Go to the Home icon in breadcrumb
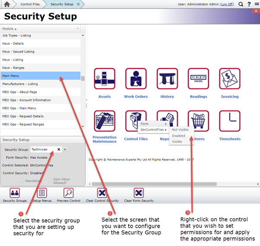This screenshot has height=246, width=260. (7, 4)
